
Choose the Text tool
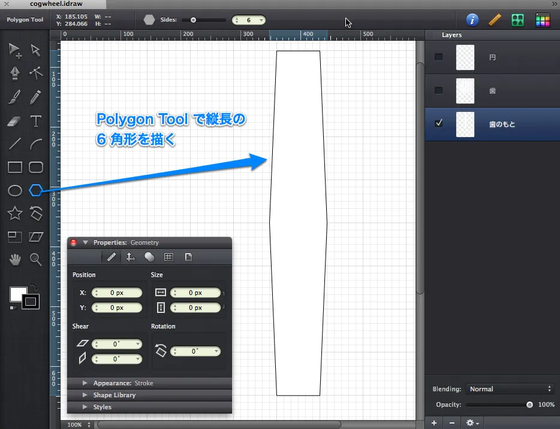(36, 121)
